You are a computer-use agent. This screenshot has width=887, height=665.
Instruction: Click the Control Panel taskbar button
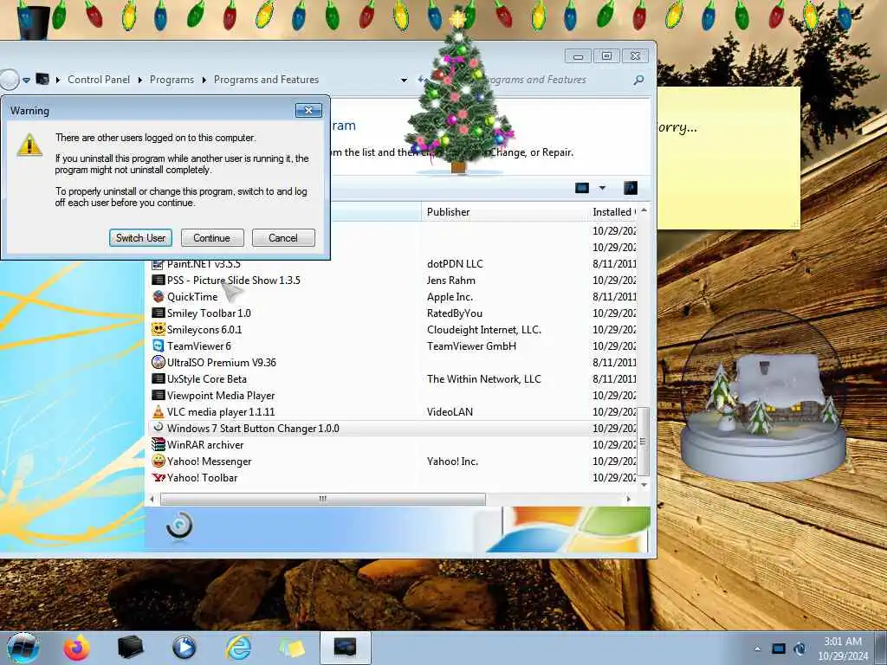point(345,648)
